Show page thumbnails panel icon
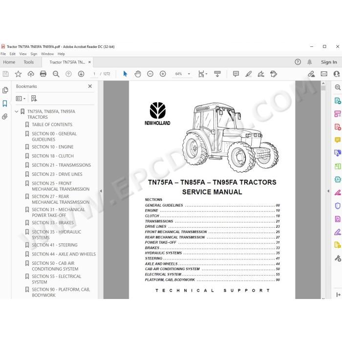This screenshot has width=342, height=342. click(5, 90)
